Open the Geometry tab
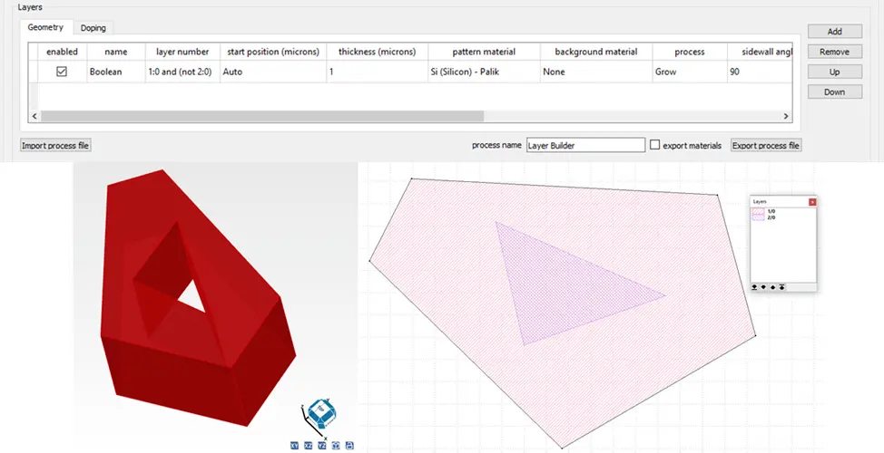 pyautogui.click(x=45, y=27)
